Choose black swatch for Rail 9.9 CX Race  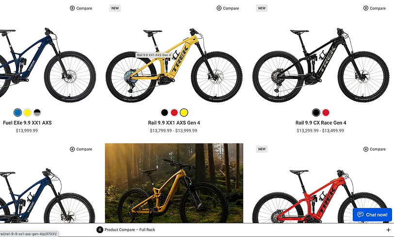pyautogui.click(x=316, y=112)
